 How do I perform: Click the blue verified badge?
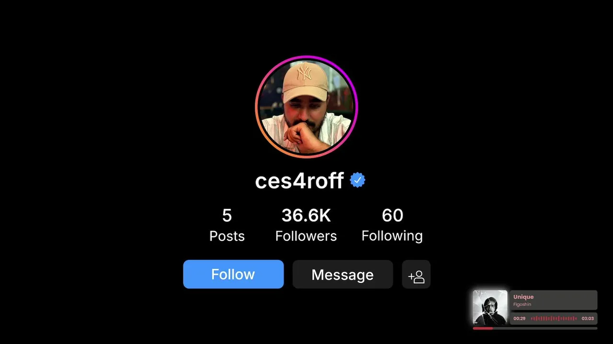coord(358,180)
